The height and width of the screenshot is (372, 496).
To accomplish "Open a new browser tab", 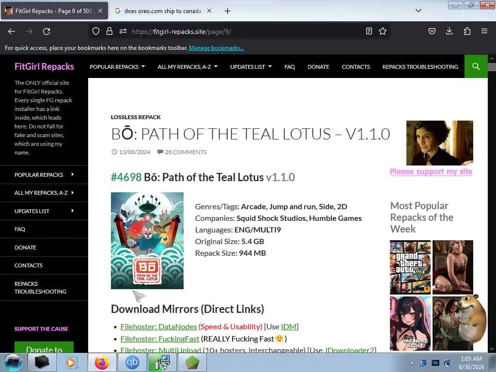I will click(x=228, y=11).
